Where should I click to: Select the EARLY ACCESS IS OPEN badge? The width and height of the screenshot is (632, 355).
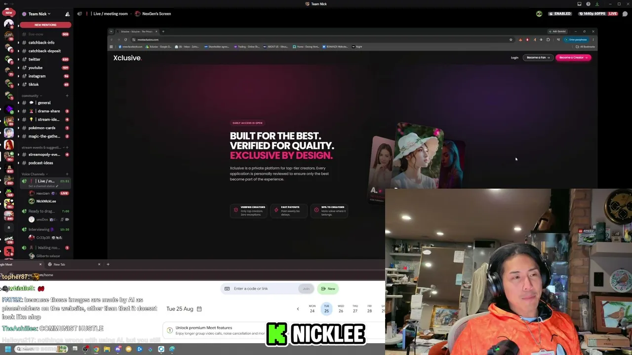click(x=247, y=123)
